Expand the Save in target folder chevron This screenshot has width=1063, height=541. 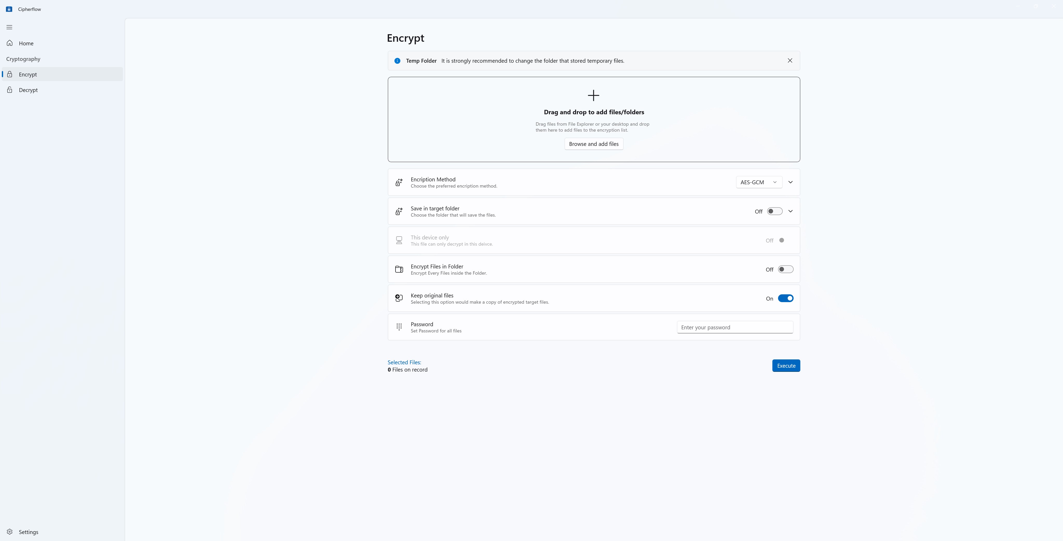pyautogui.click(x=790, y=211)
